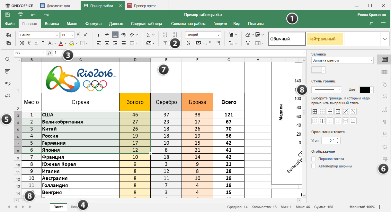Screen dimensions: 391x212
Task: Click the Paste icon in the toolbar
Action: pos(9,43)
